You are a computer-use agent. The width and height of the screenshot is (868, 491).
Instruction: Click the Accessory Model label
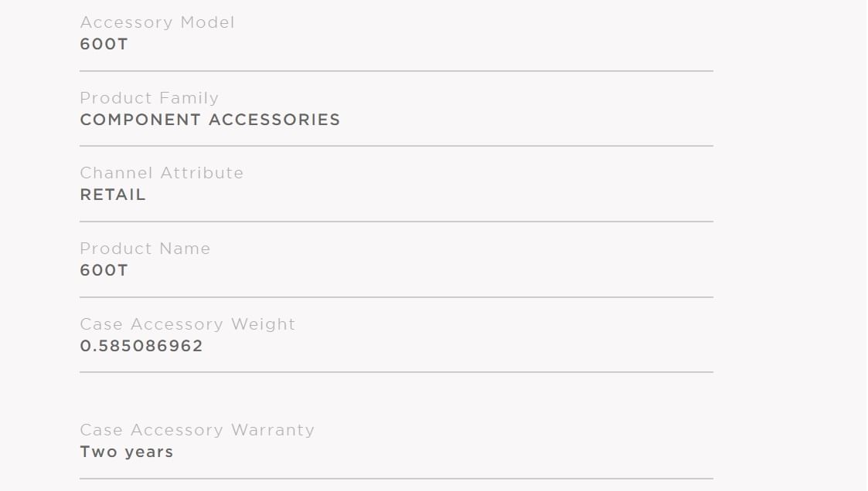click(157, 22)
